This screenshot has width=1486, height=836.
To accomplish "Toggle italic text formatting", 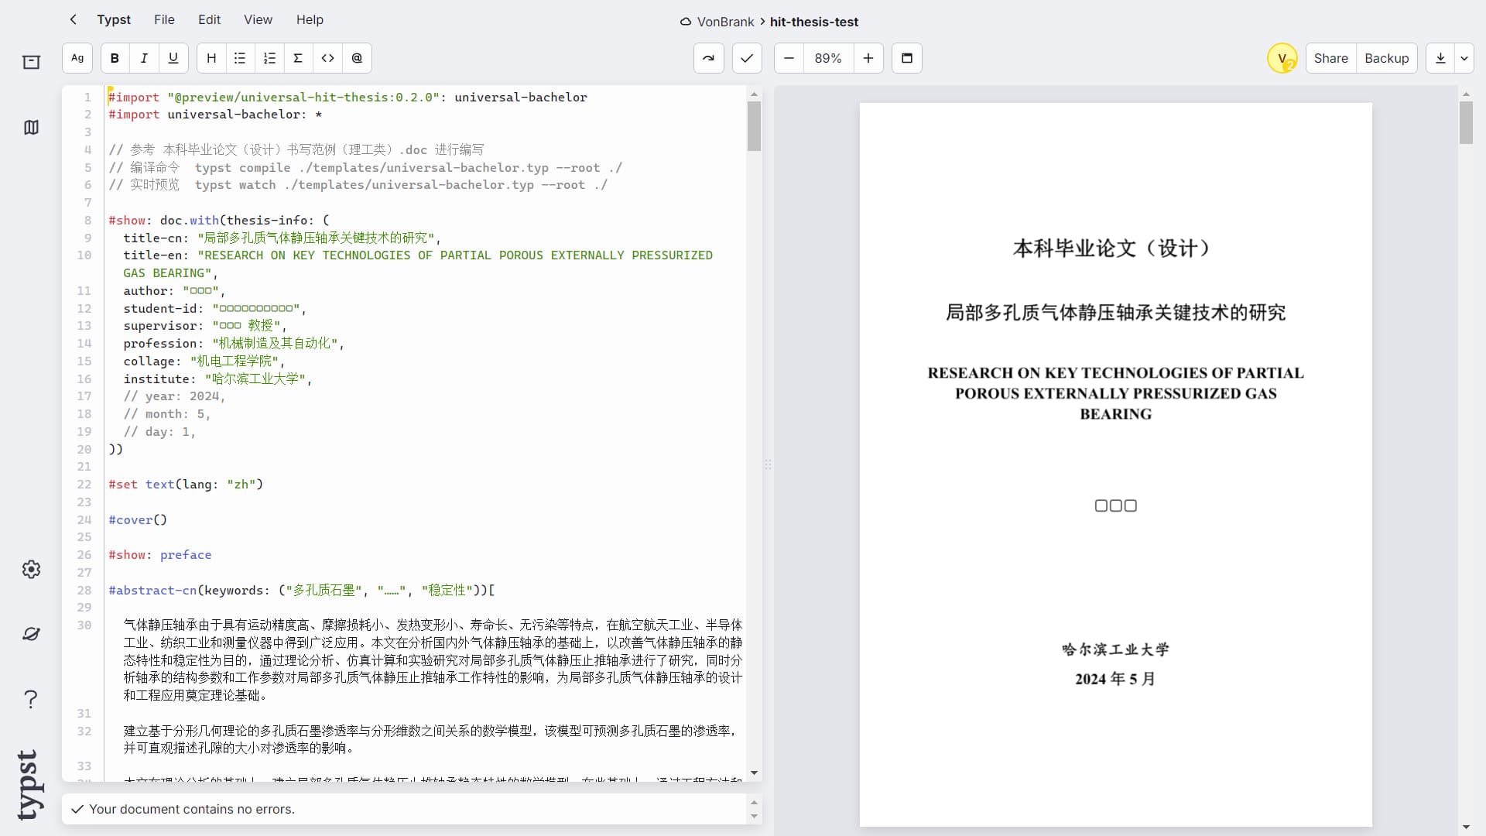I will point(144,58).
